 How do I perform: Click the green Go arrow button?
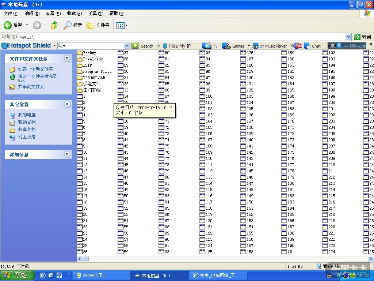[x=357, y=37]
